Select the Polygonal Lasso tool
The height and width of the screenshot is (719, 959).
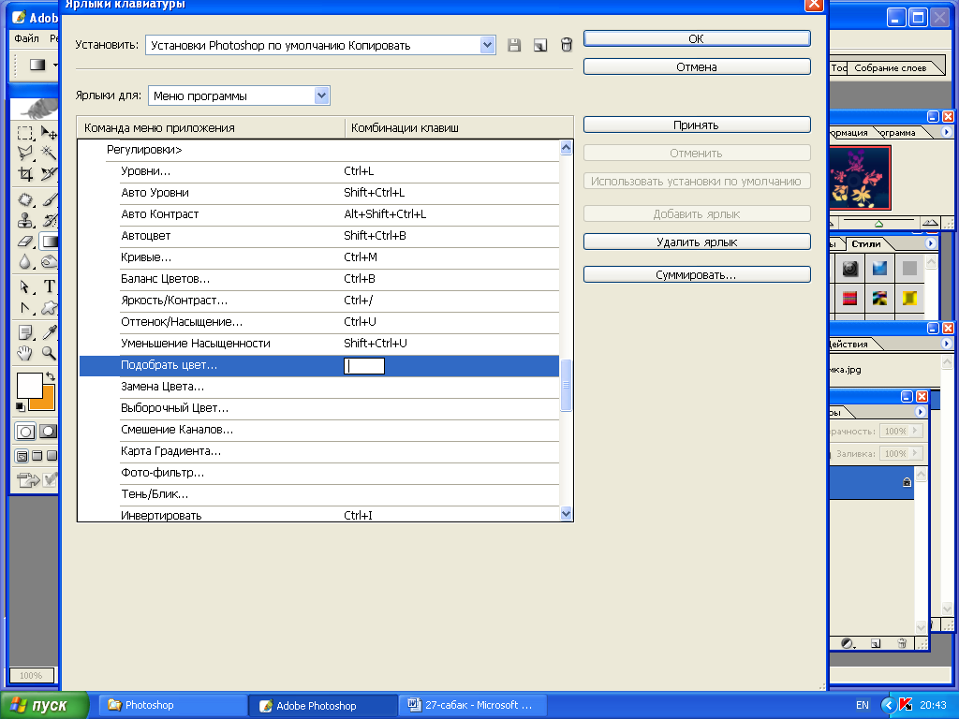click(24, 153)
